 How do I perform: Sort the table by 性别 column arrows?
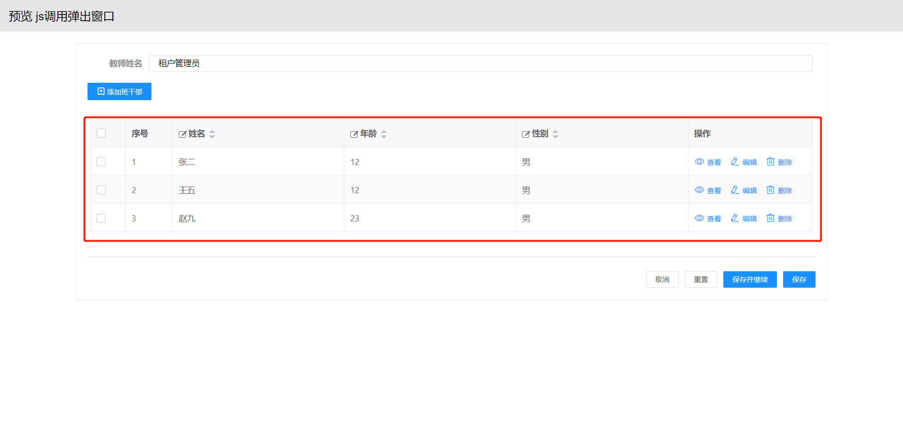point(555,134)
